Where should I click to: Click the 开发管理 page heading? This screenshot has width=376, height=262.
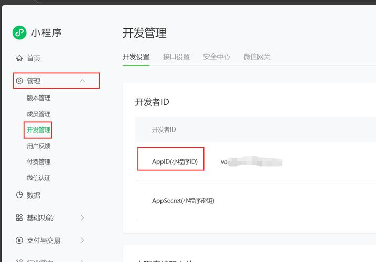coord(144,33)
